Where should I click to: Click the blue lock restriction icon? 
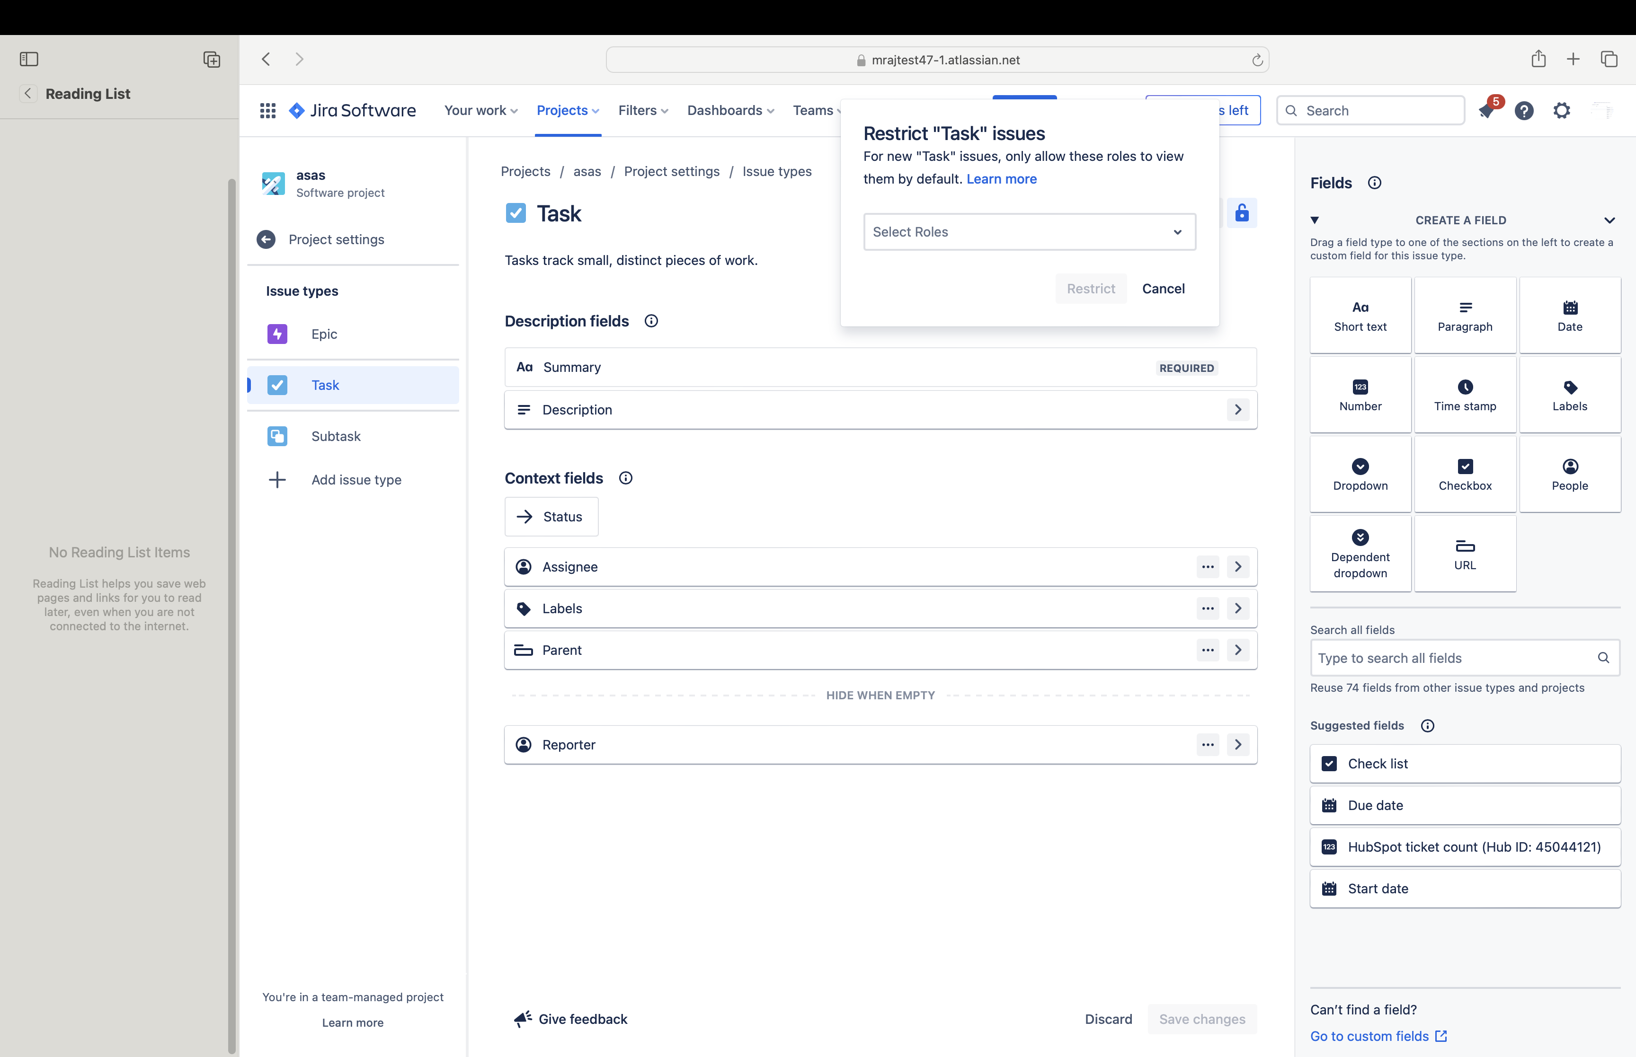pyautogui.click(x=1241, y=213)
